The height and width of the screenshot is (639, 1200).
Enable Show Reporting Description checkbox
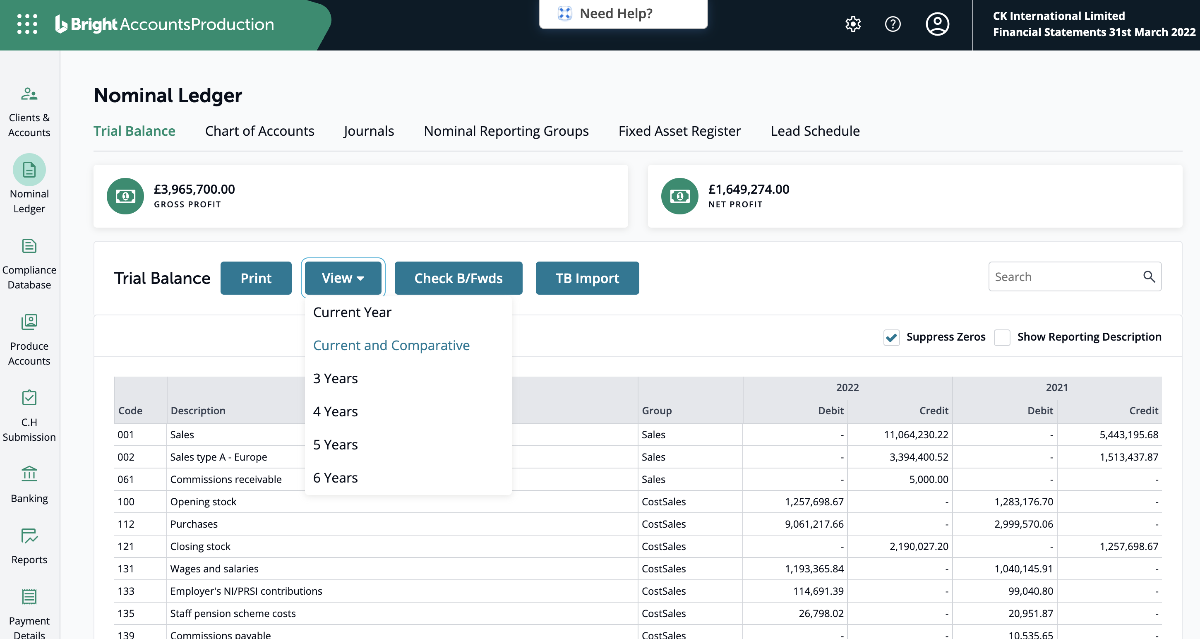(1002, 337)
